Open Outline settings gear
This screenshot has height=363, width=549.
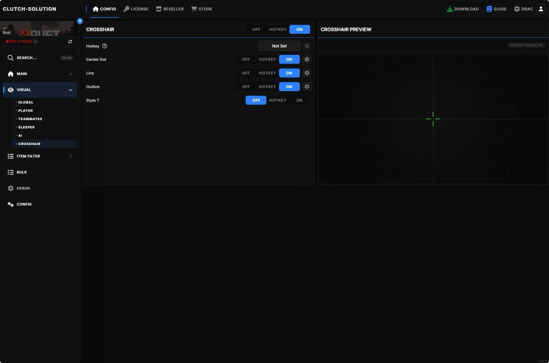[307, 87]
